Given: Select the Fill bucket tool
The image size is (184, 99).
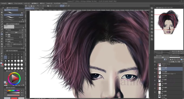Looking at the screenshot, I should click(2, 44).
